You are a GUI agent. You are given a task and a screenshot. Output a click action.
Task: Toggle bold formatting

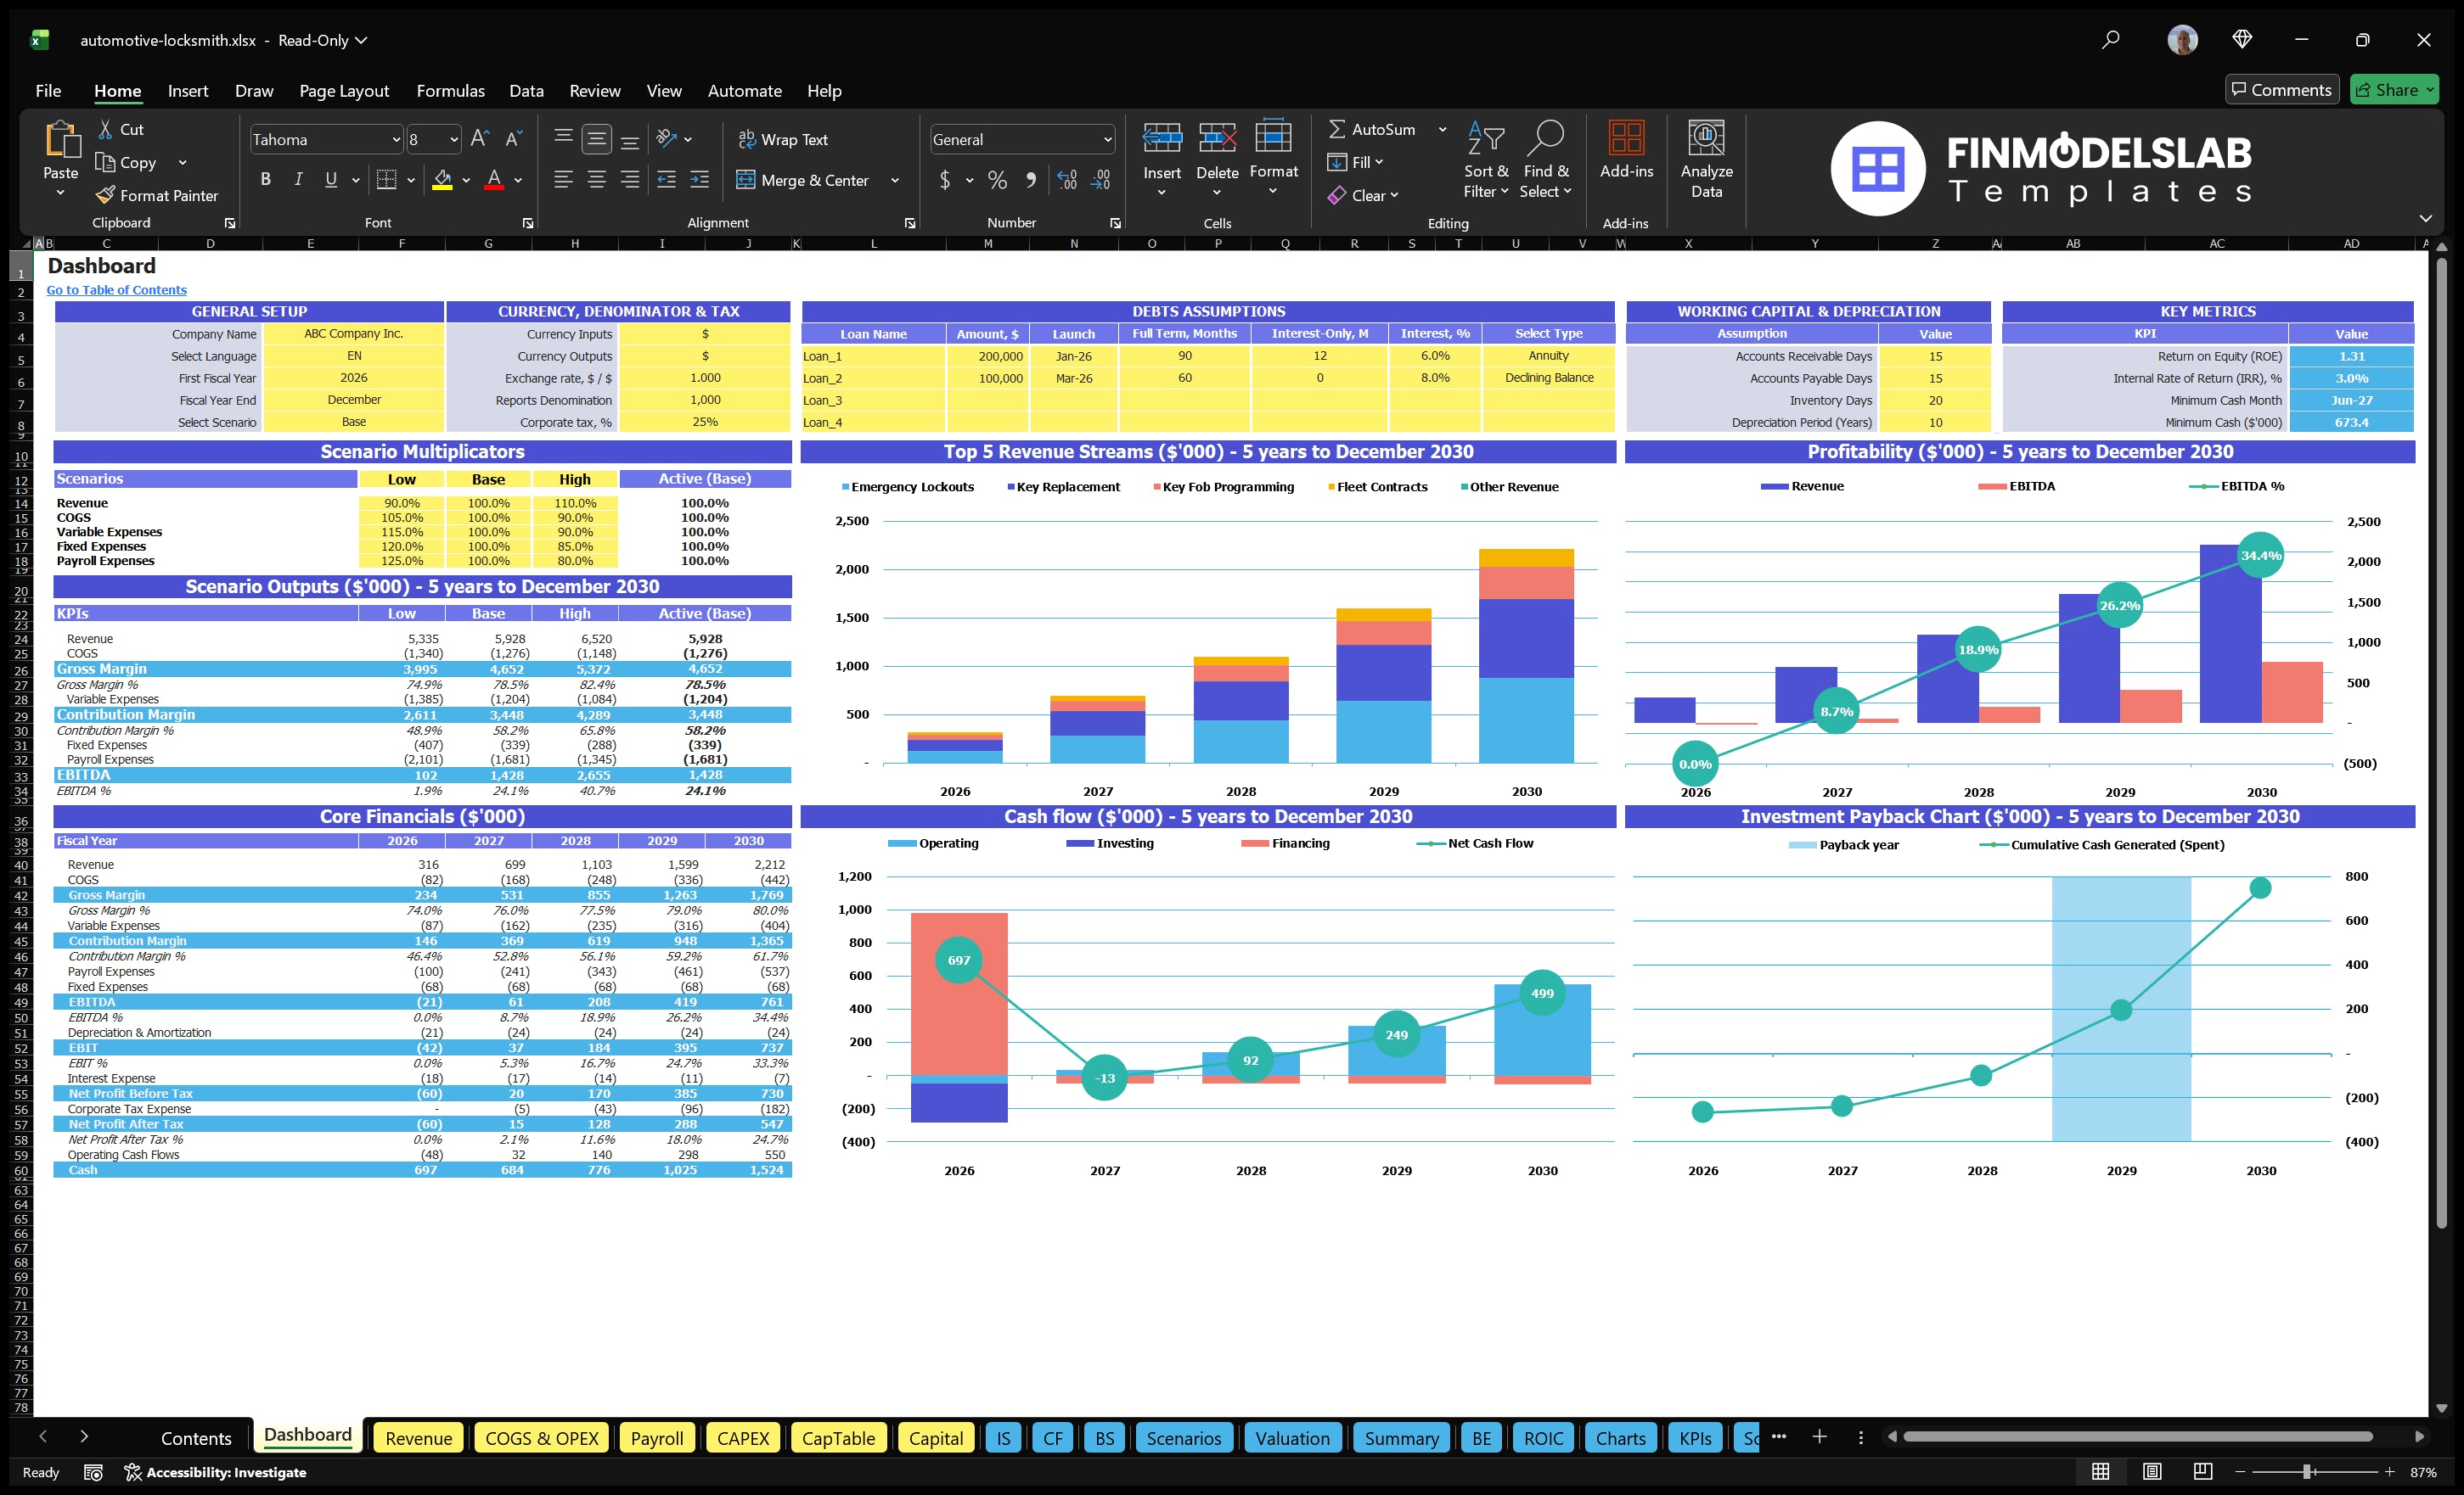pos(265,179)
